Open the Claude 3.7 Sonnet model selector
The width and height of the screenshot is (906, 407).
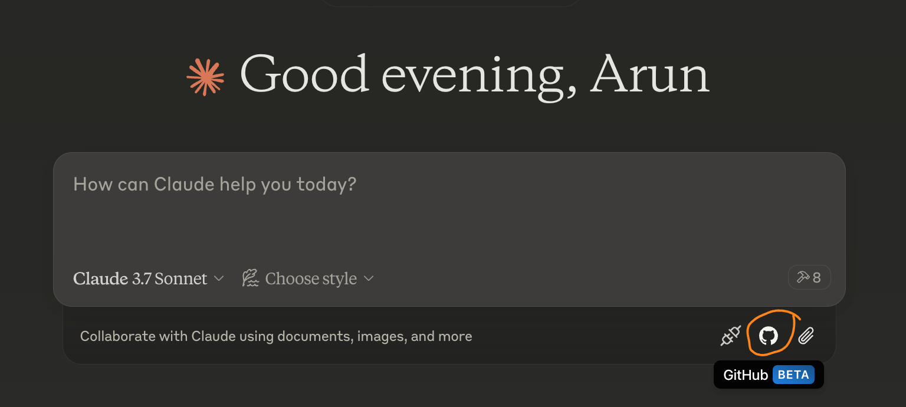point(148,278)
